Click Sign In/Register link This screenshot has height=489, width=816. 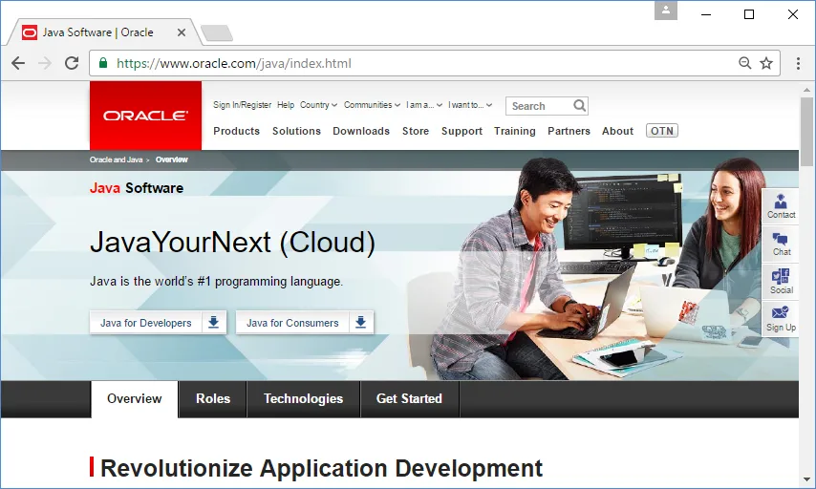[x=242, y=105]
